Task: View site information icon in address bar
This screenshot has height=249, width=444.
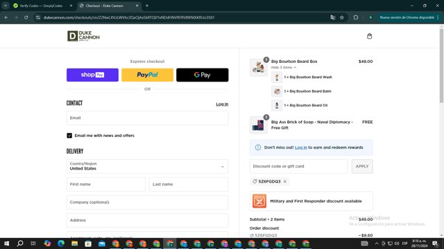Action: 38,17
